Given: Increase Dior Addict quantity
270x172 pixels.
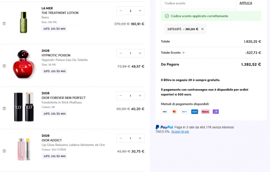Looking at the screenshot, I should [x=140, y=138].
